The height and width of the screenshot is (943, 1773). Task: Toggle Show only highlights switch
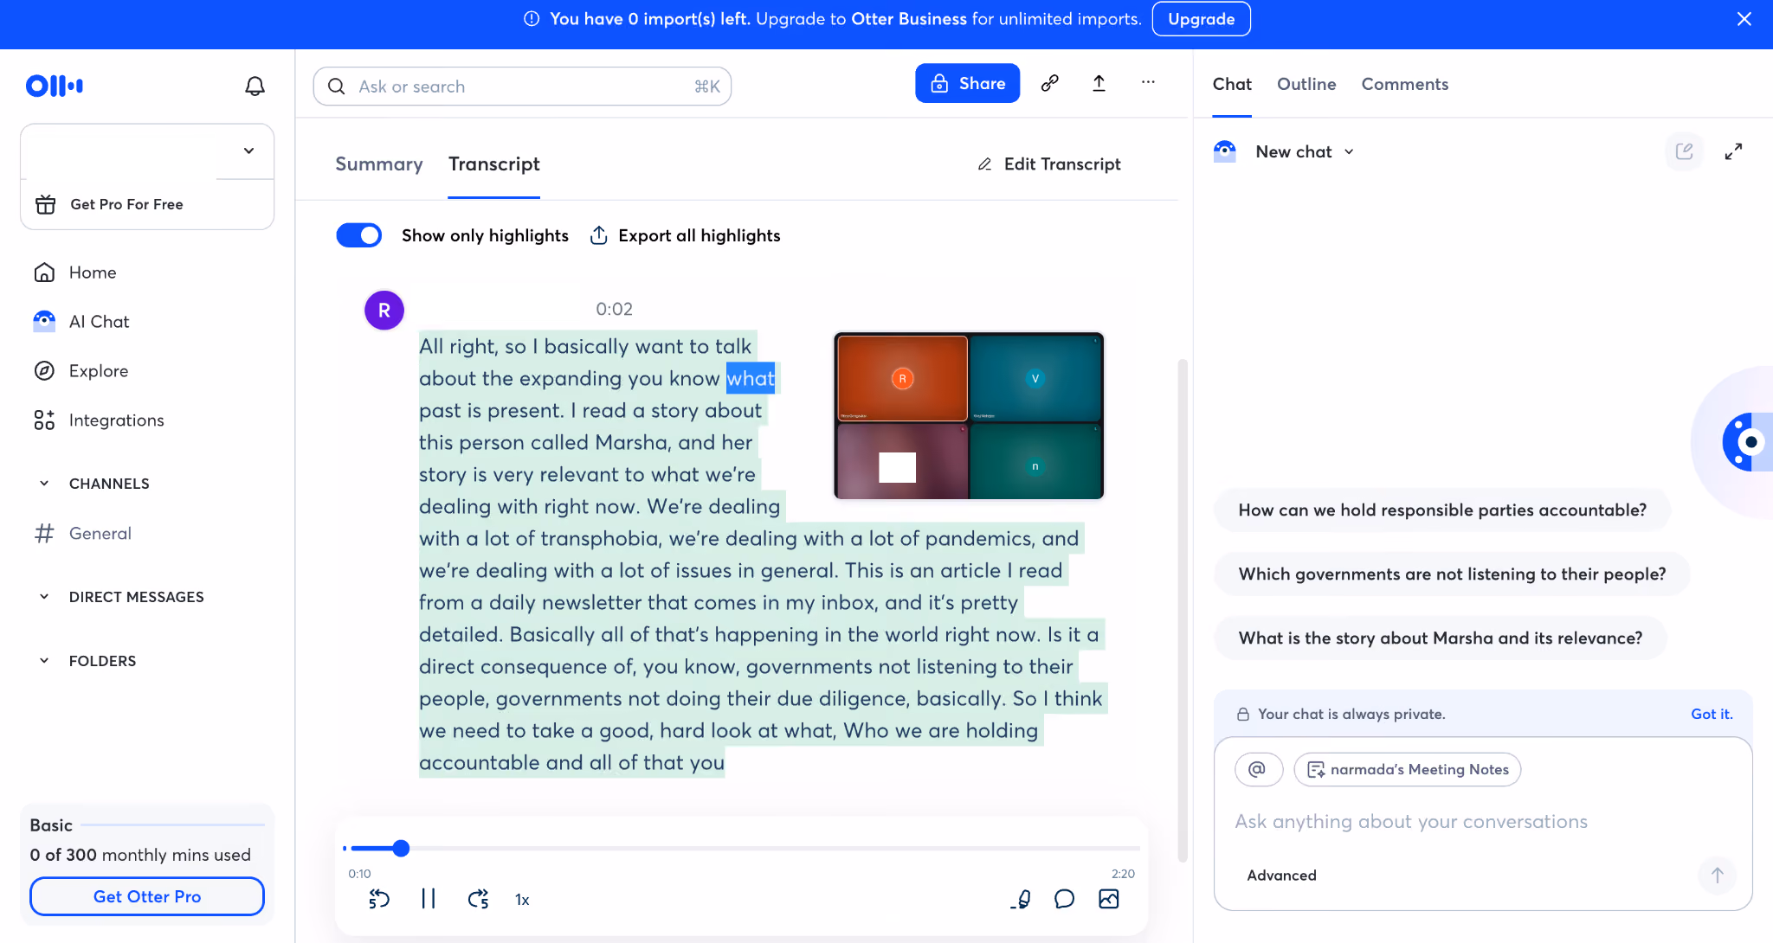click(x=358, y=235)
